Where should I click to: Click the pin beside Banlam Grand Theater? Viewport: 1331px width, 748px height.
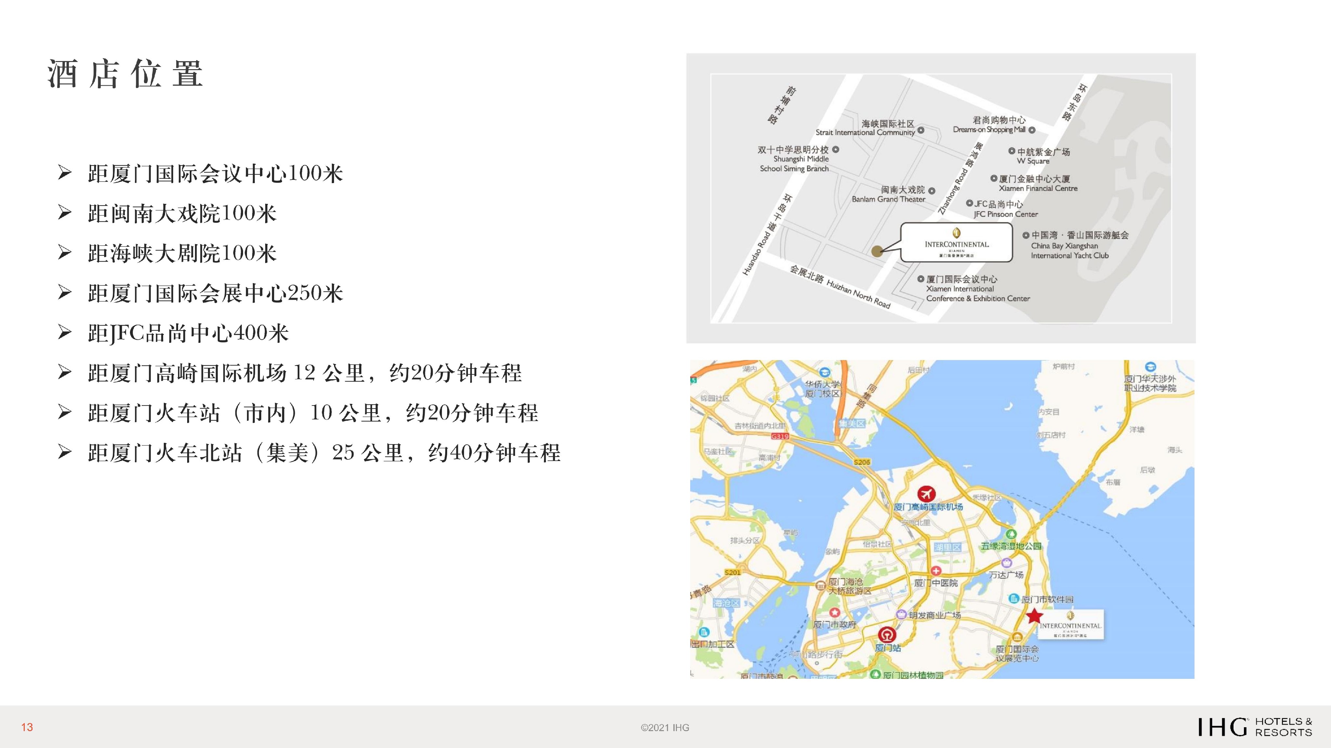(931, 191)
